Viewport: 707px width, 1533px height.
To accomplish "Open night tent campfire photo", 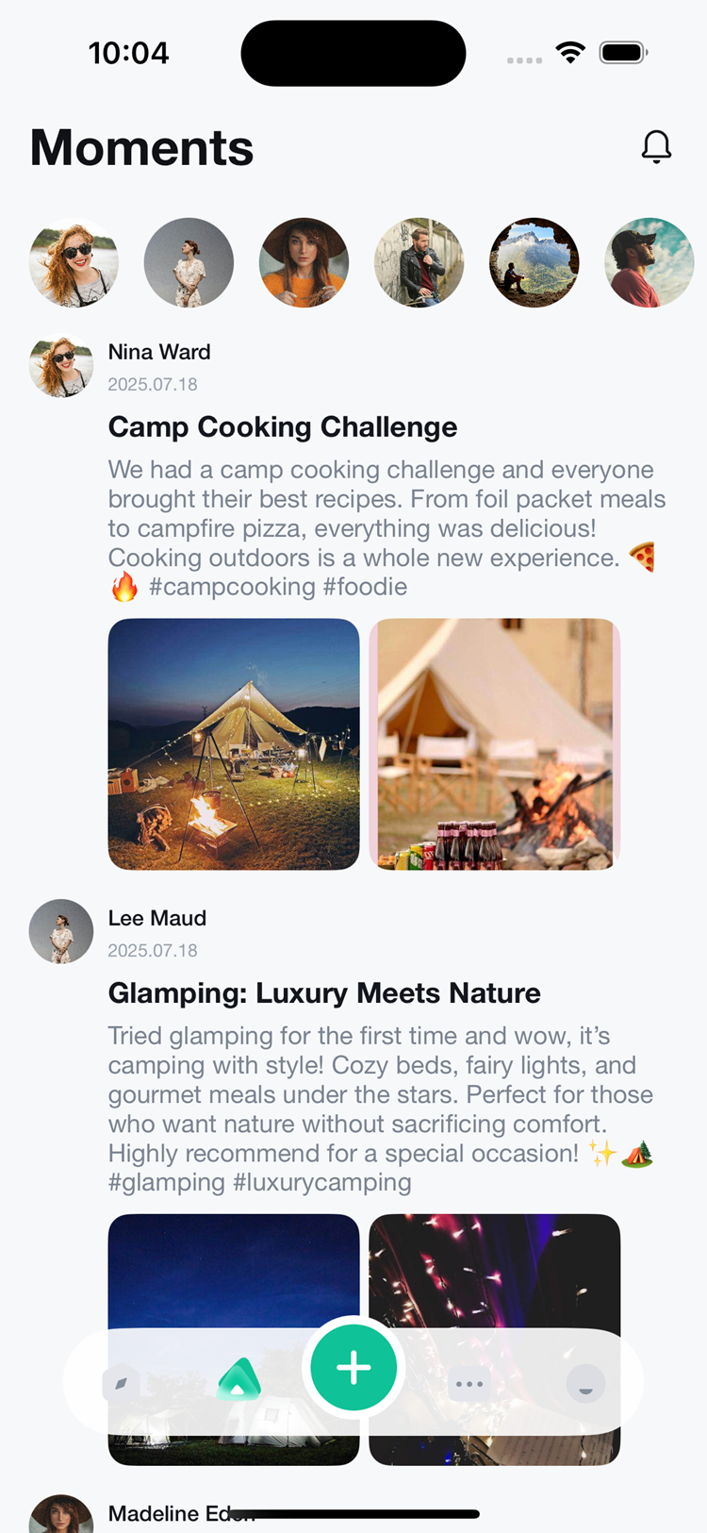I will 234,743.
